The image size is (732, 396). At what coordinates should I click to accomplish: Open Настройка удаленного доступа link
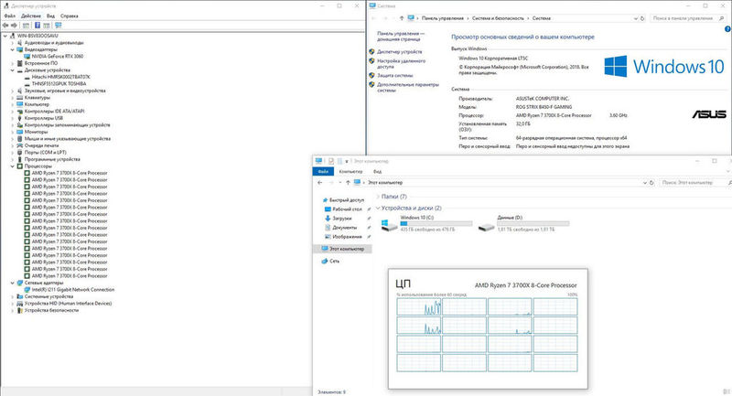pyautogui.click(x=401, y=64)
